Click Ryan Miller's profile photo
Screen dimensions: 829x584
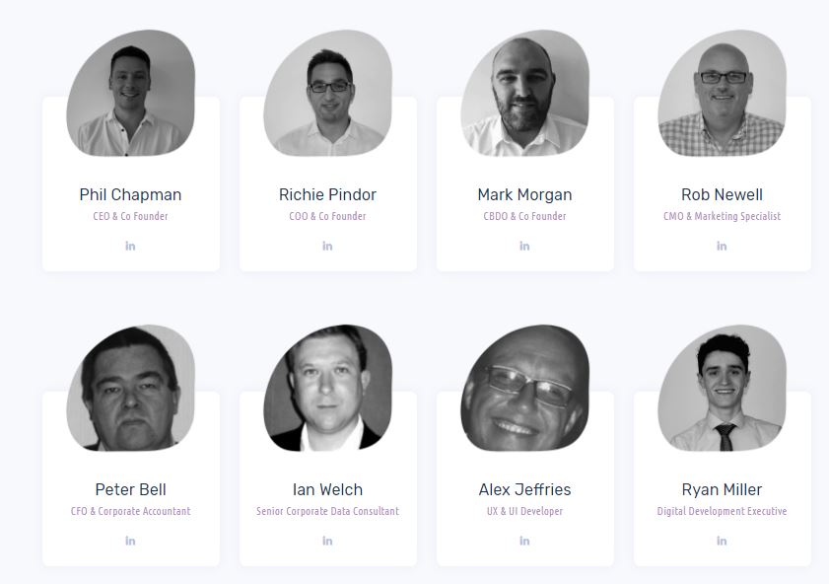(x=723, y=388)
